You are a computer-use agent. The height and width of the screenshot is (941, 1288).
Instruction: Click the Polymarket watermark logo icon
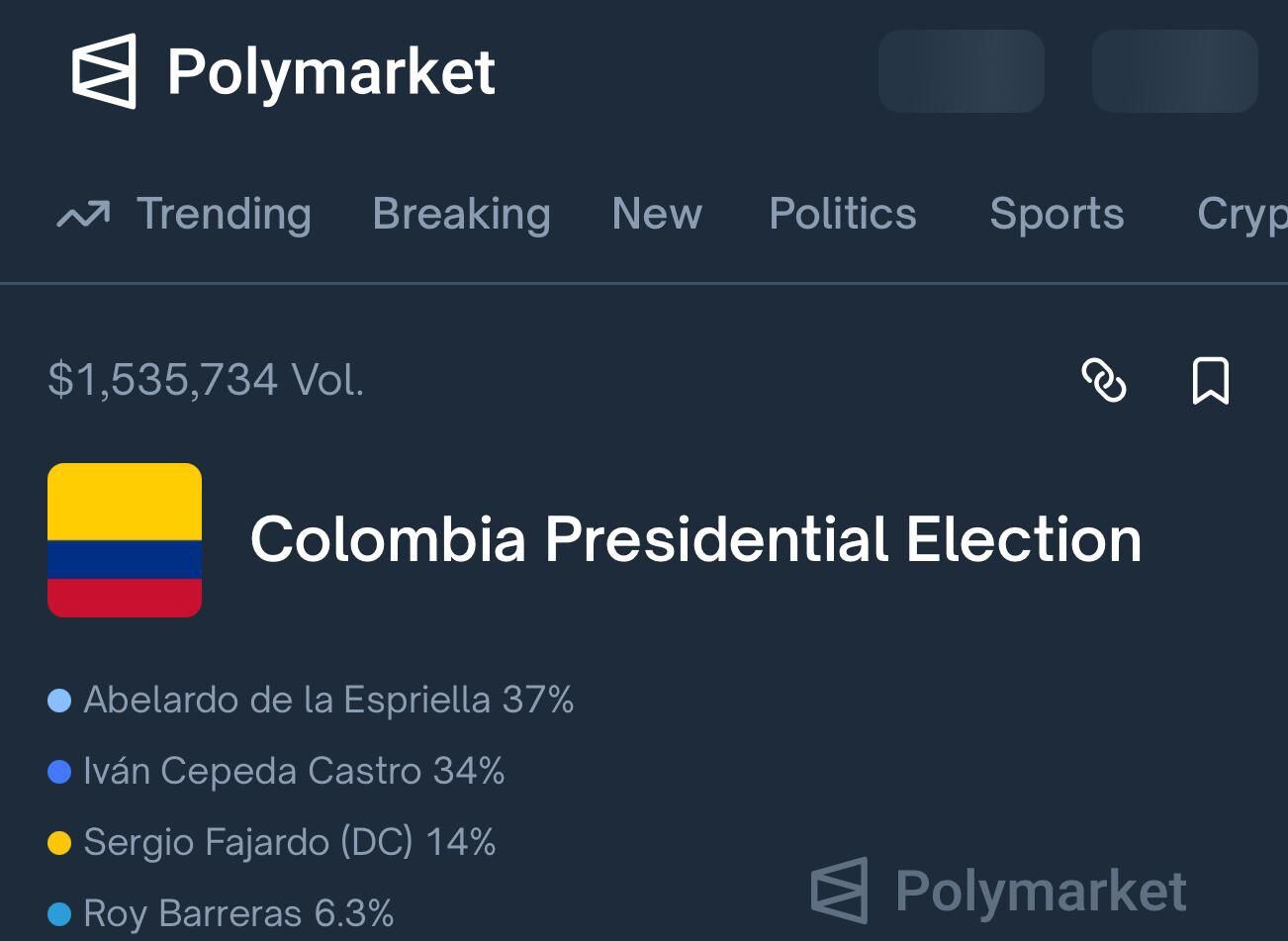coord(840,891)
